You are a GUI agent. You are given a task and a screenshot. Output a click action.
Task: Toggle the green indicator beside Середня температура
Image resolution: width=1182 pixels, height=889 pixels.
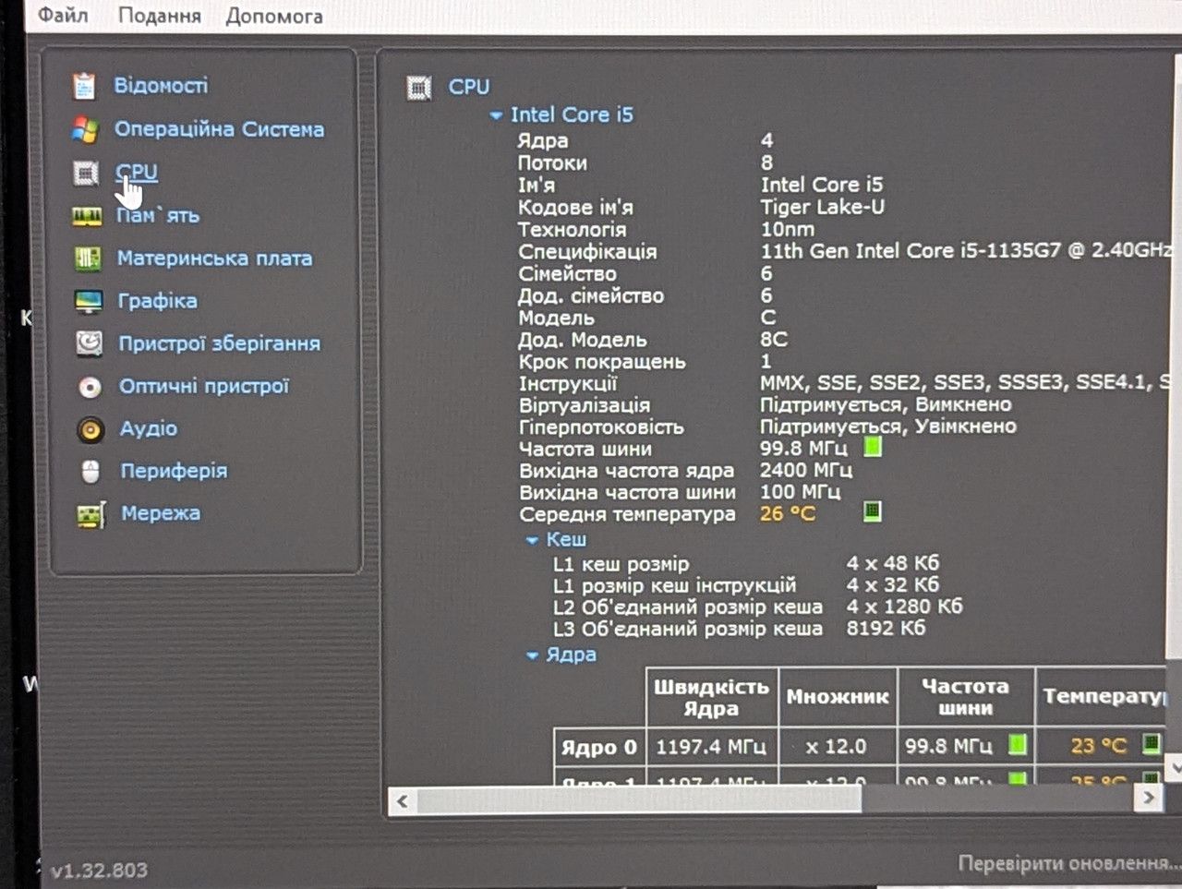[x=872, y=511]
